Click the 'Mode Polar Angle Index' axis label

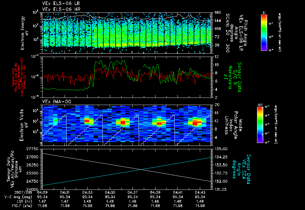233,125
